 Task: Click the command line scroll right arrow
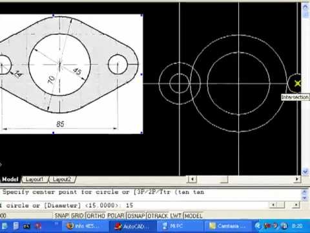click(296, 205)
